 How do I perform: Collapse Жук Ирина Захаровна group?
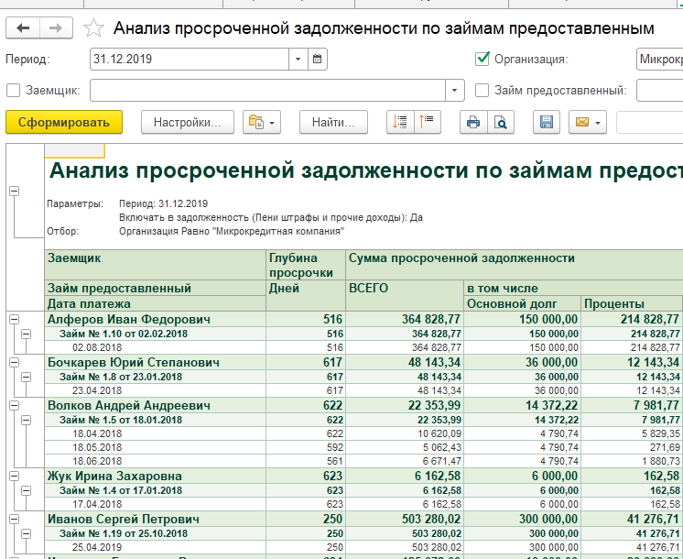(15, 477)
